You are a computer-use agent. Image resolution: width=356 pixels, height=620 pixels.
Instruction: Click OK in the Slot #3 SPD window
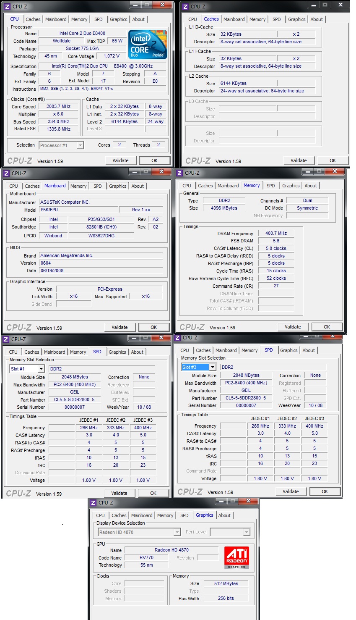coord(325,491)
